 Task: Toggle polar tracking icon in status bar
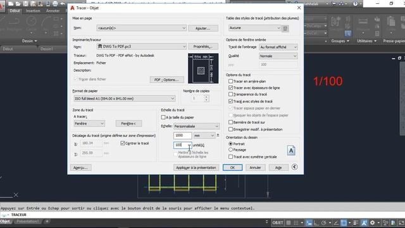point(324,222)
